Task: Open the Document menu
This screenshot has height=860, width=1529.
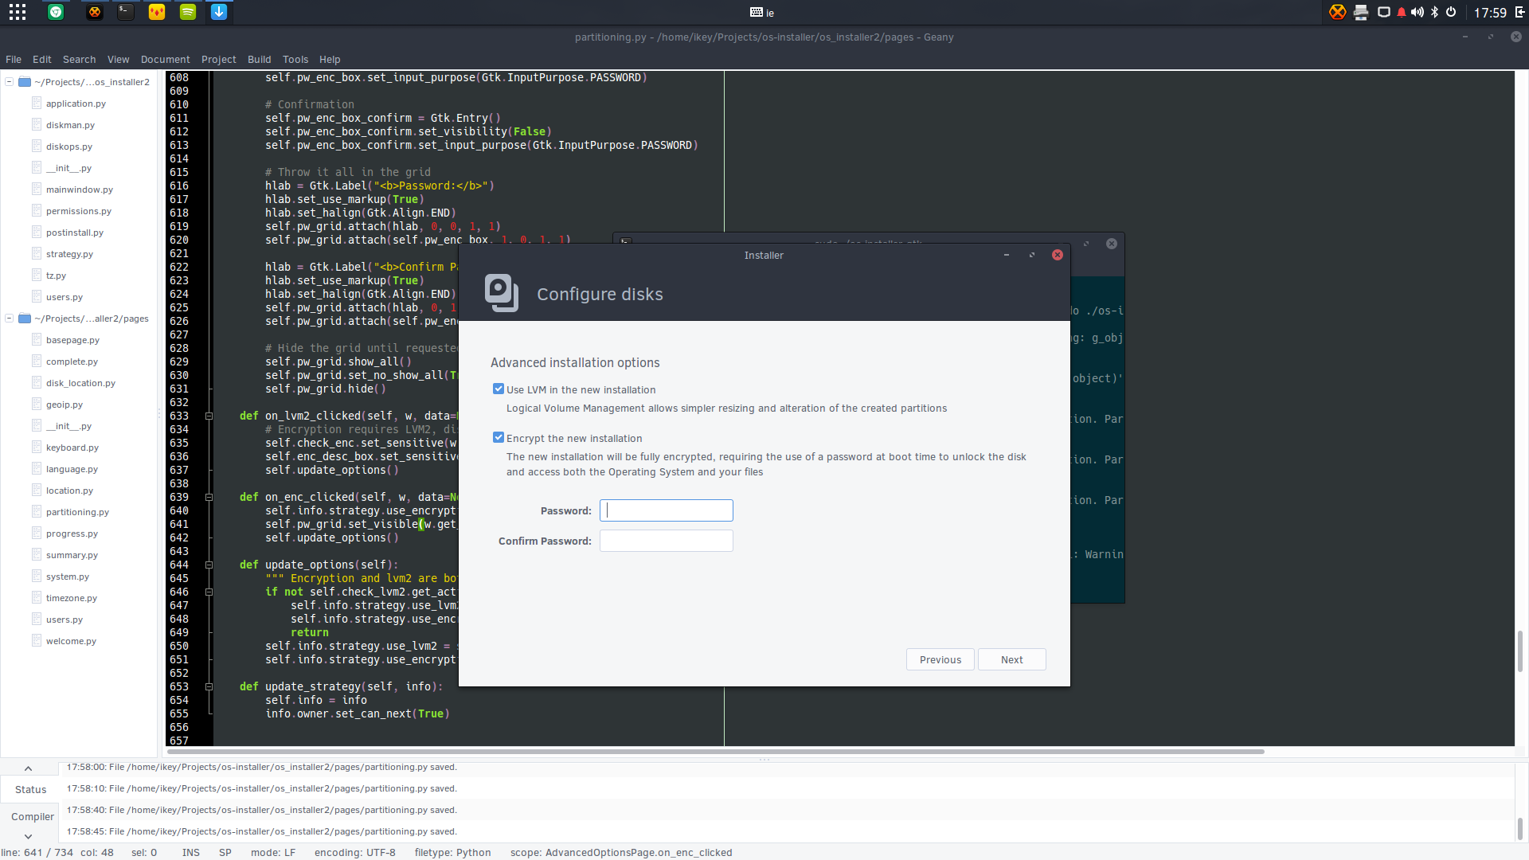Action: [165, 59]
